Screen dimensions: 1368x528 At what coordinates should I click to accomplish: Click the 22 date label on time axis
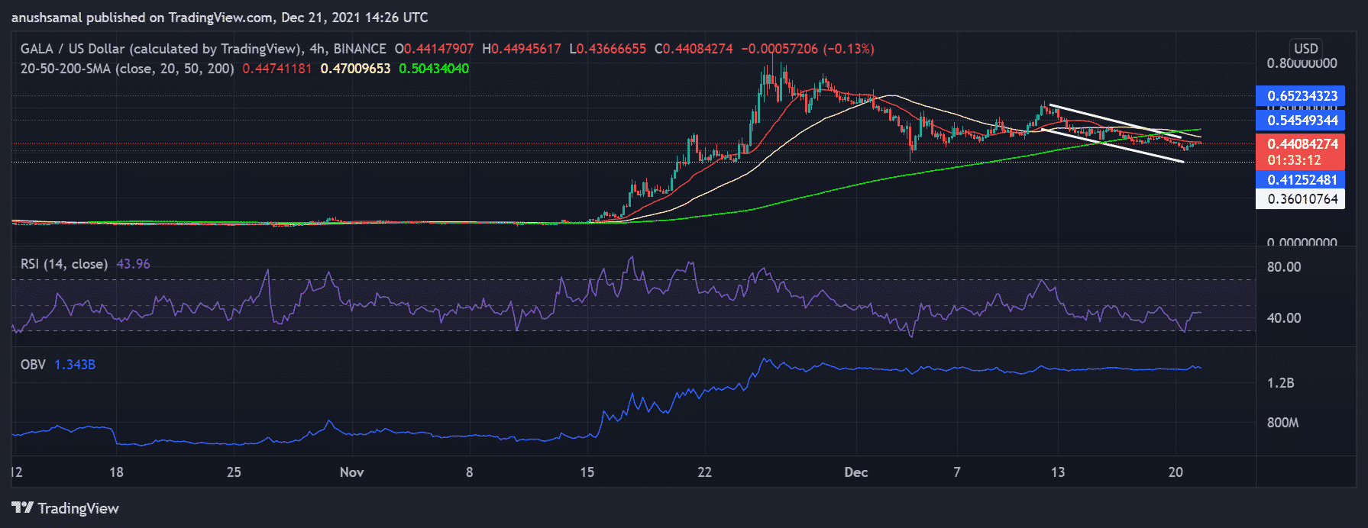tap(704, 472)
